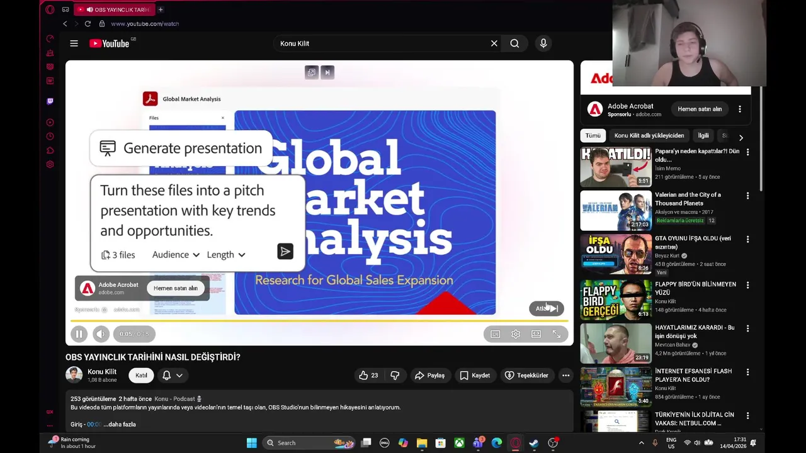Open options menu for Flash Player video

pos(748,372)
